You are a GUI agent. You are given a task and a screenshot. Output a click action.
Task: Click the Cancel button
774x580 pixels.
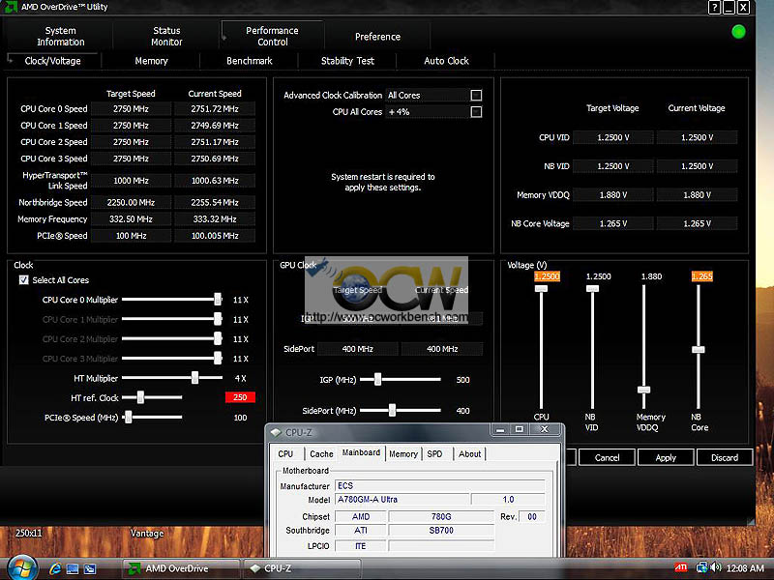[x=607, y=457]
